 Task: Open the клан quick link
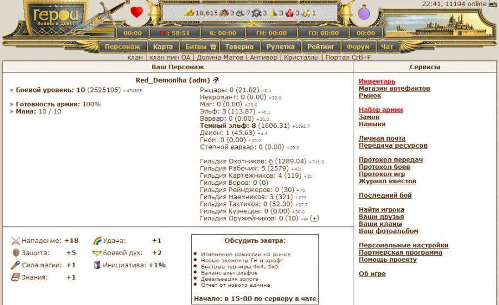pyautogui.click(x=135, y=58)
